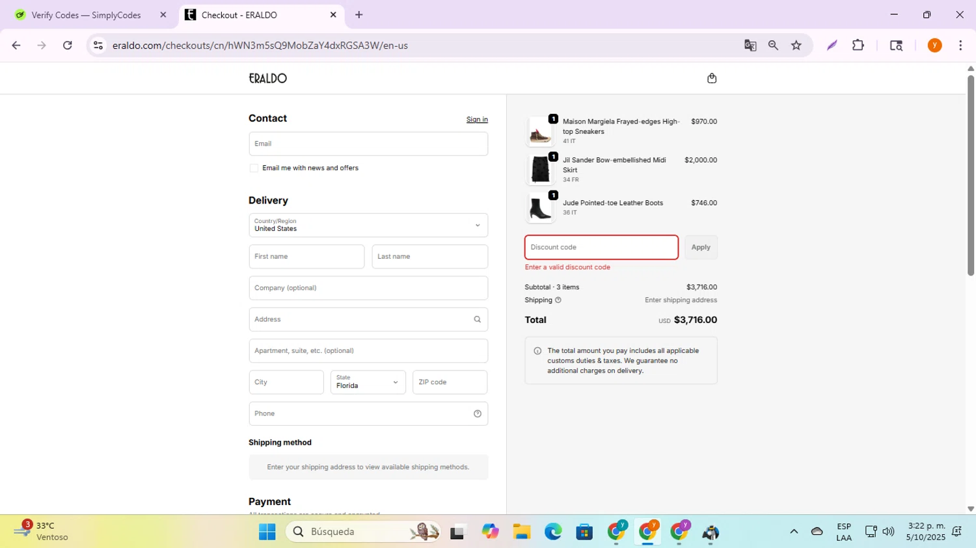Screen dimensions: 976x548
Task: Close the Verify Codes tab
Action: [163, 15]
